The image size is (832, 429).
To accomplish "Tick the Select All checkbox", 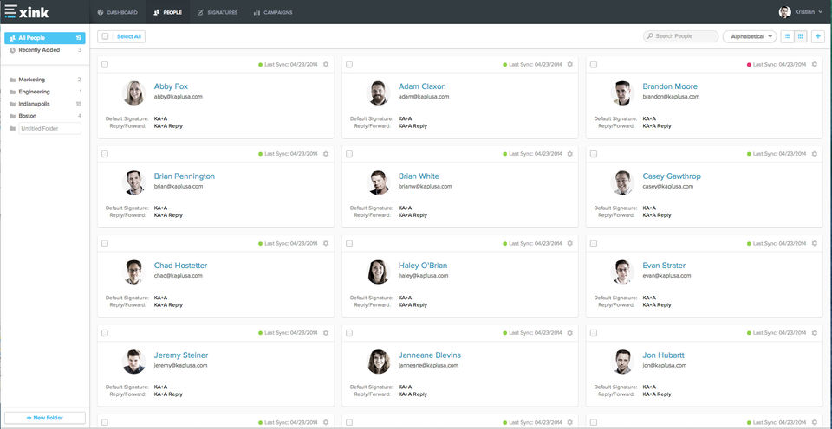I will point(105,36).
